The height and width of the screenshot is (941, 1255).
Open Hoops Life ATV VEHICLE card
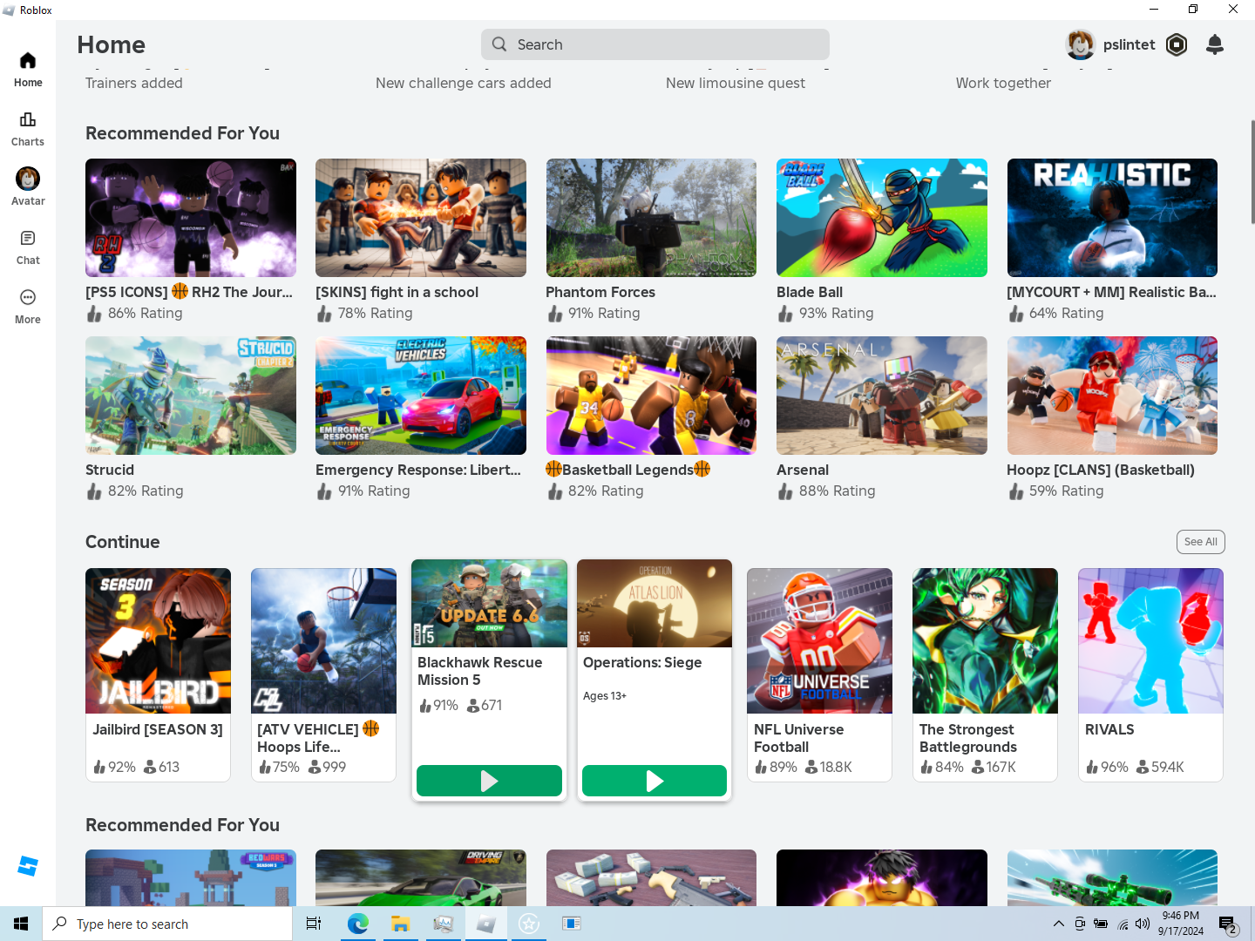coord(323,674)
